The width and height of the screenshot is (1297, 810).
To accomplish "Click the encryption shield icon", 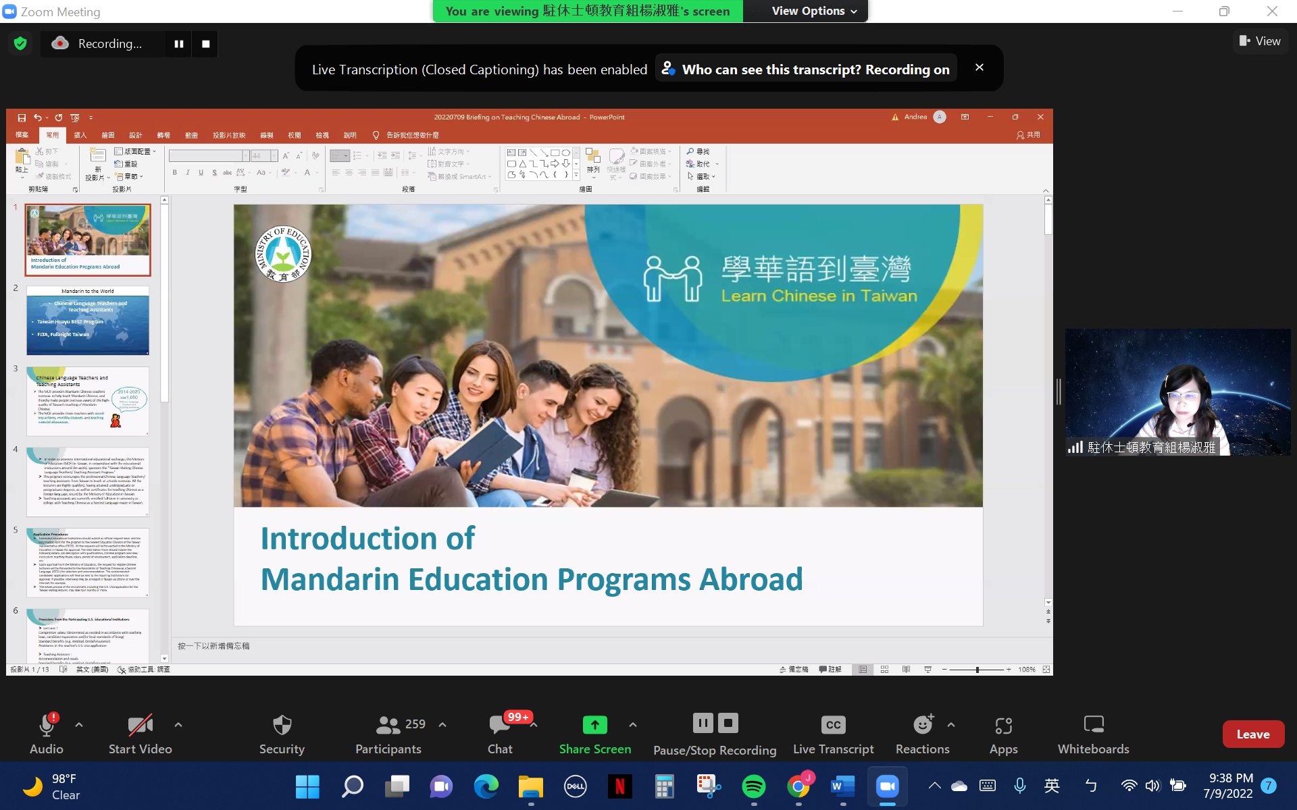I will coord(20,44).
